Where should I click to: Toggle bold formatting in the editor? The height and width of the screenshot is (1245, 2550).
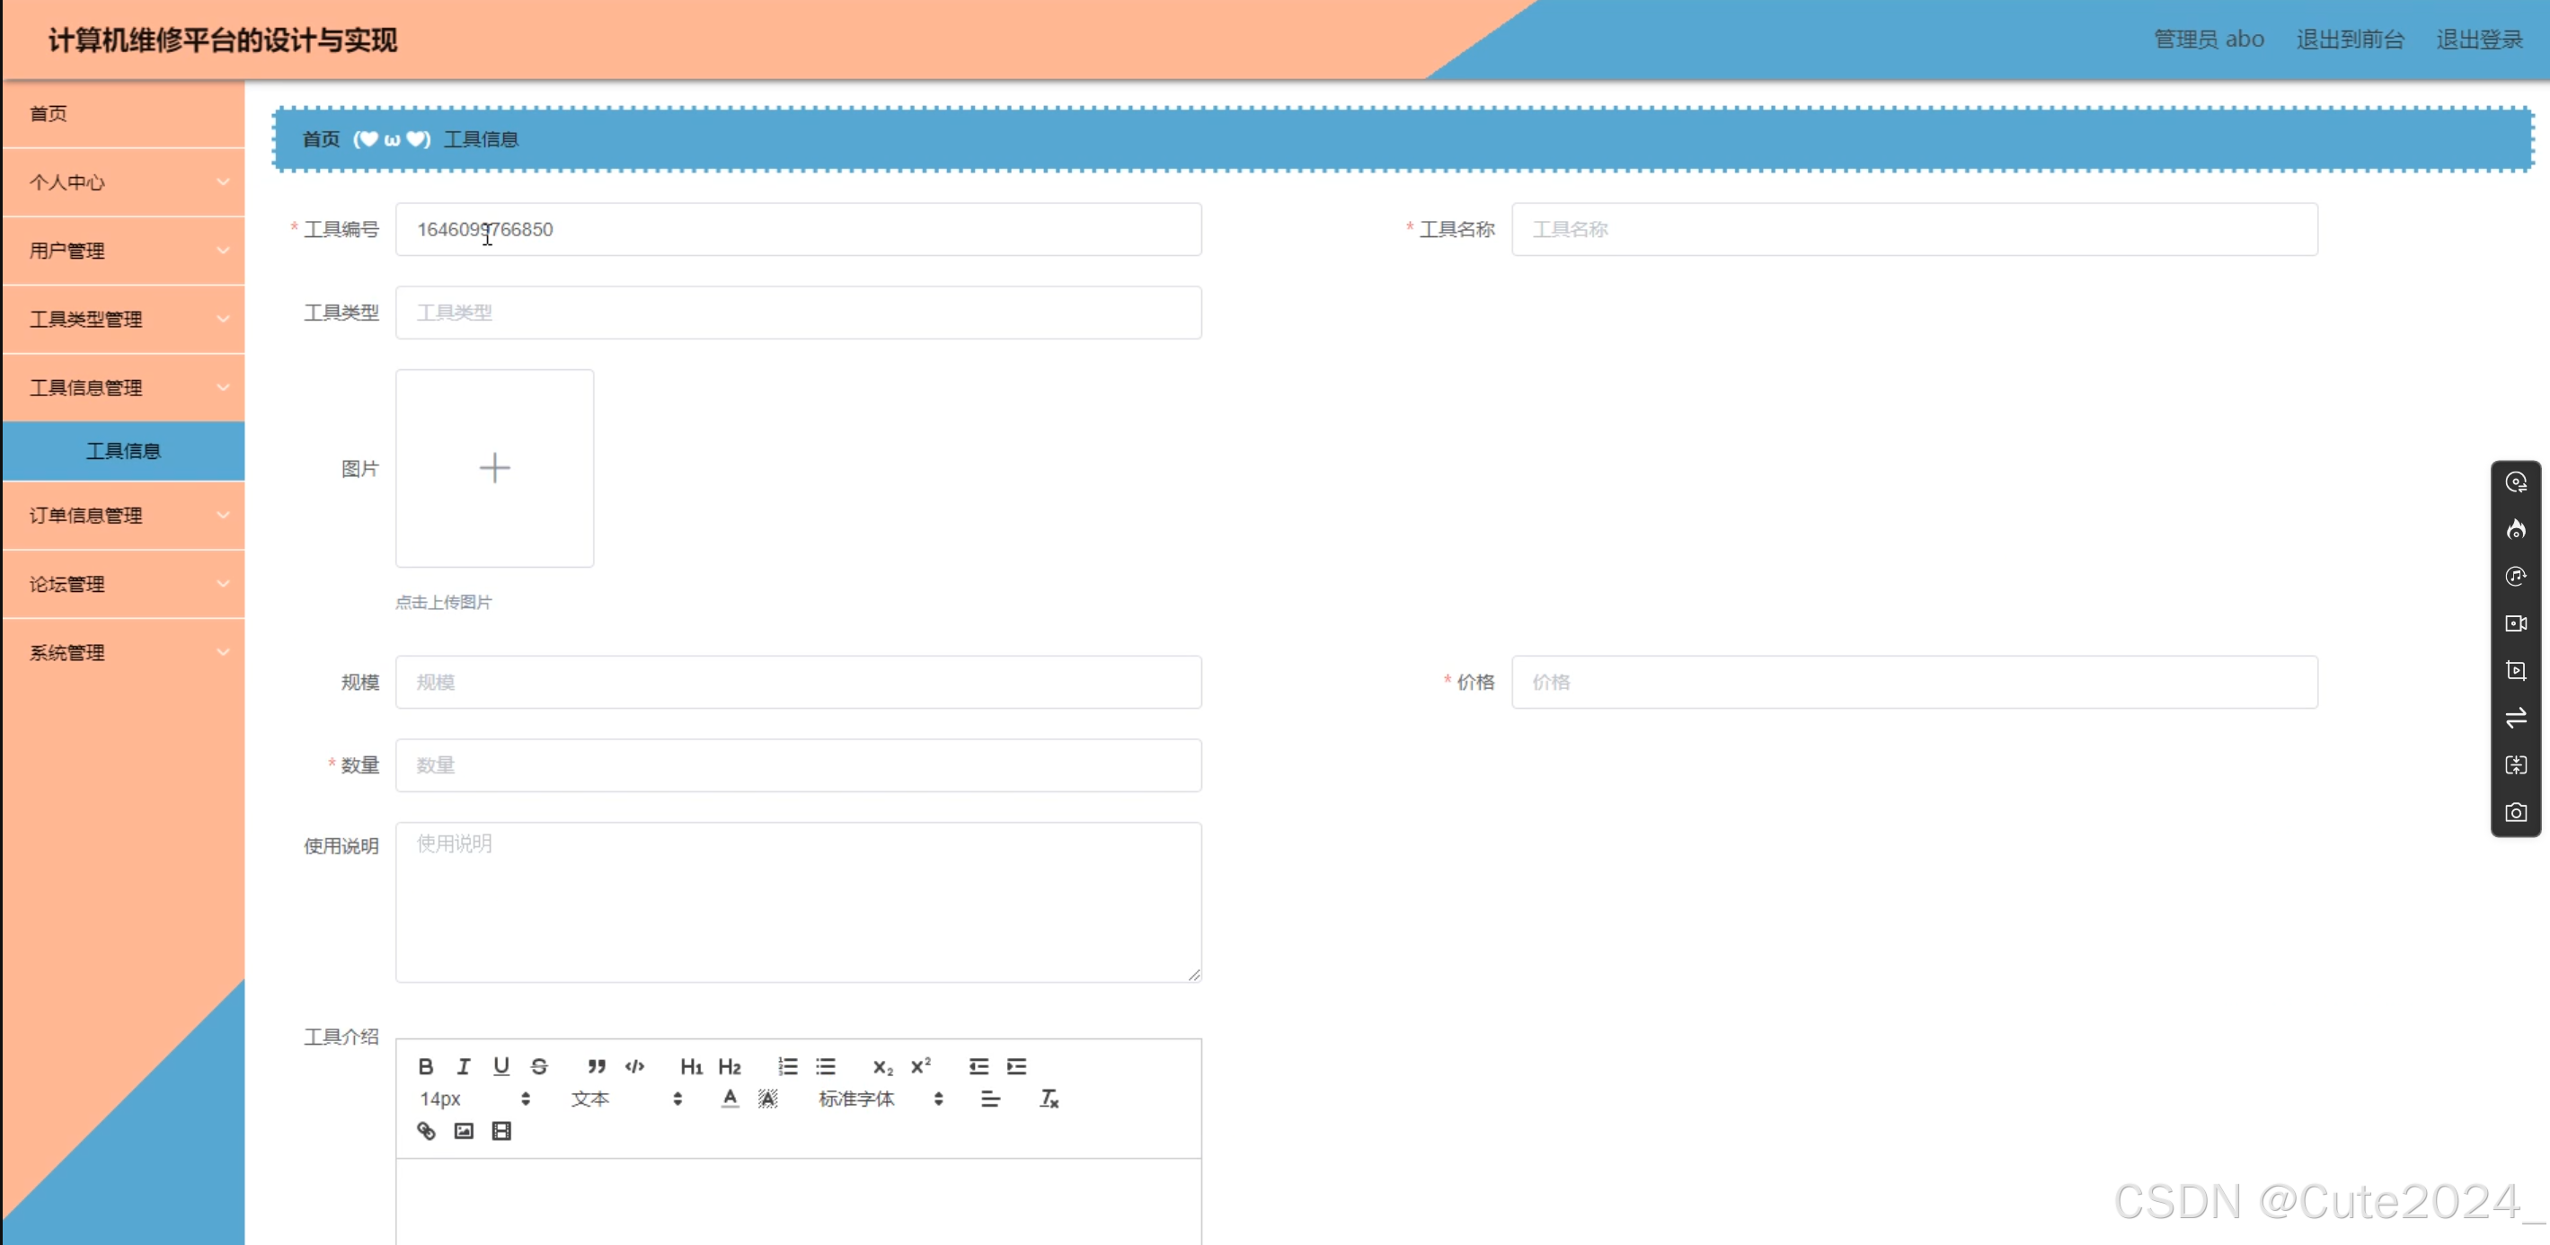pos(426,1066)
